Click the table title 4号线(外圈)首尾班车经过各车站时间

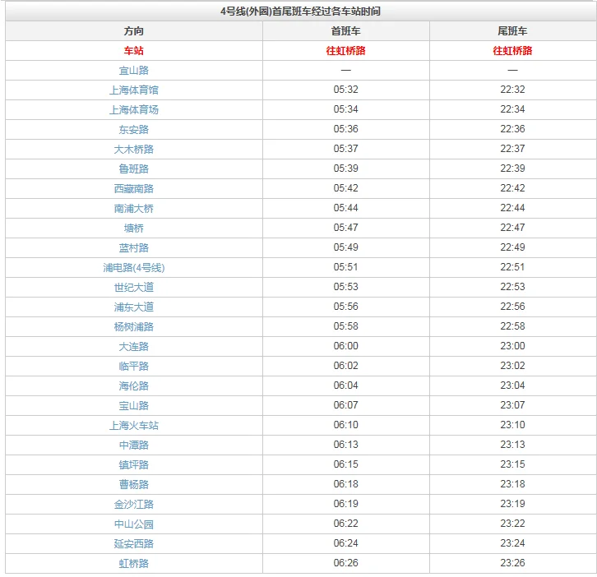point(300,12)
